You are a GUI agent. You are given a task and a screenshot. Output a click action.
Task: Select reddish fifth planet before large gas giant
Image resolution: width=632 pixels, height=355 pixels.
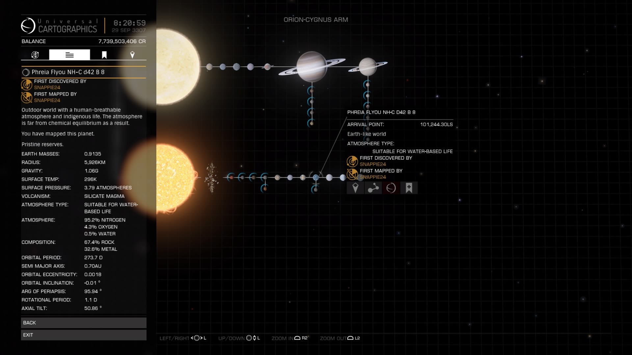coord(267,67)
